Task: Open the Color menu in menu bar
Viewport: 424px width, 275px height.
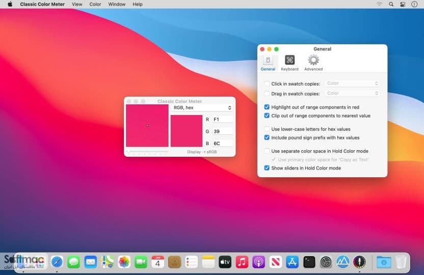Action: click(95, 4)
